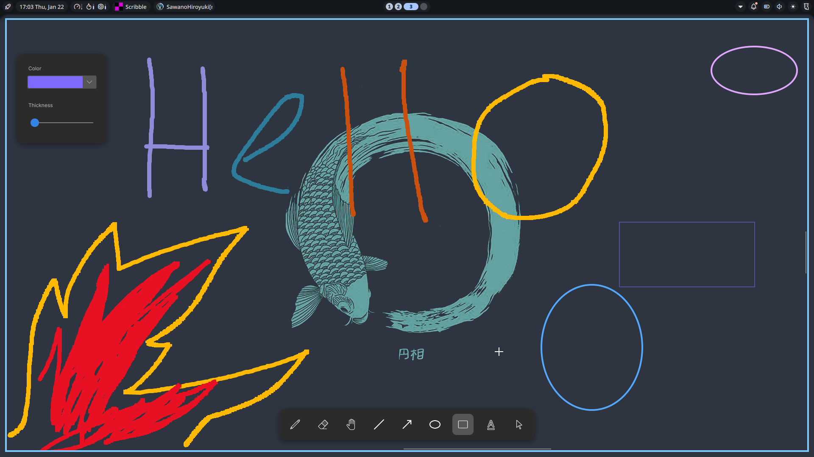Select the Pencil drawing tool

pyautogui.click(x=295, y=424)
